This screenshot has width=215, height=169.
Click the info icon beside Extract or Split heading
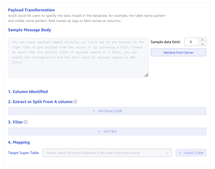click(x=75, y=102)
